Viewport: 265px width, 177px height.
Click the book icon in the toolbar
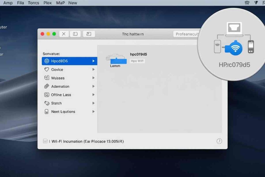pos(75,34)
